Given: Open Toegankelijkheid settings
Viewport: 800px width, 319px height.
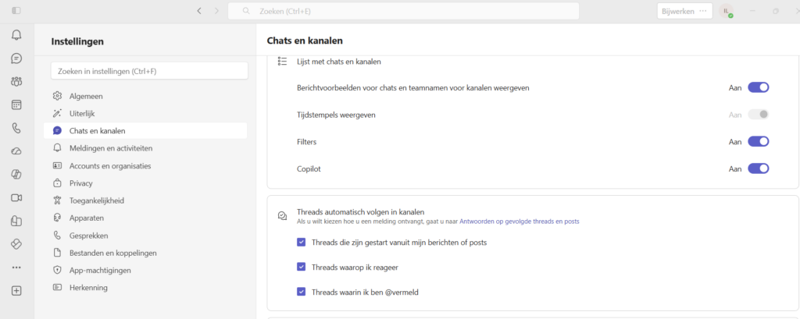Looking at the screenshot, I should tap(145, 200).
